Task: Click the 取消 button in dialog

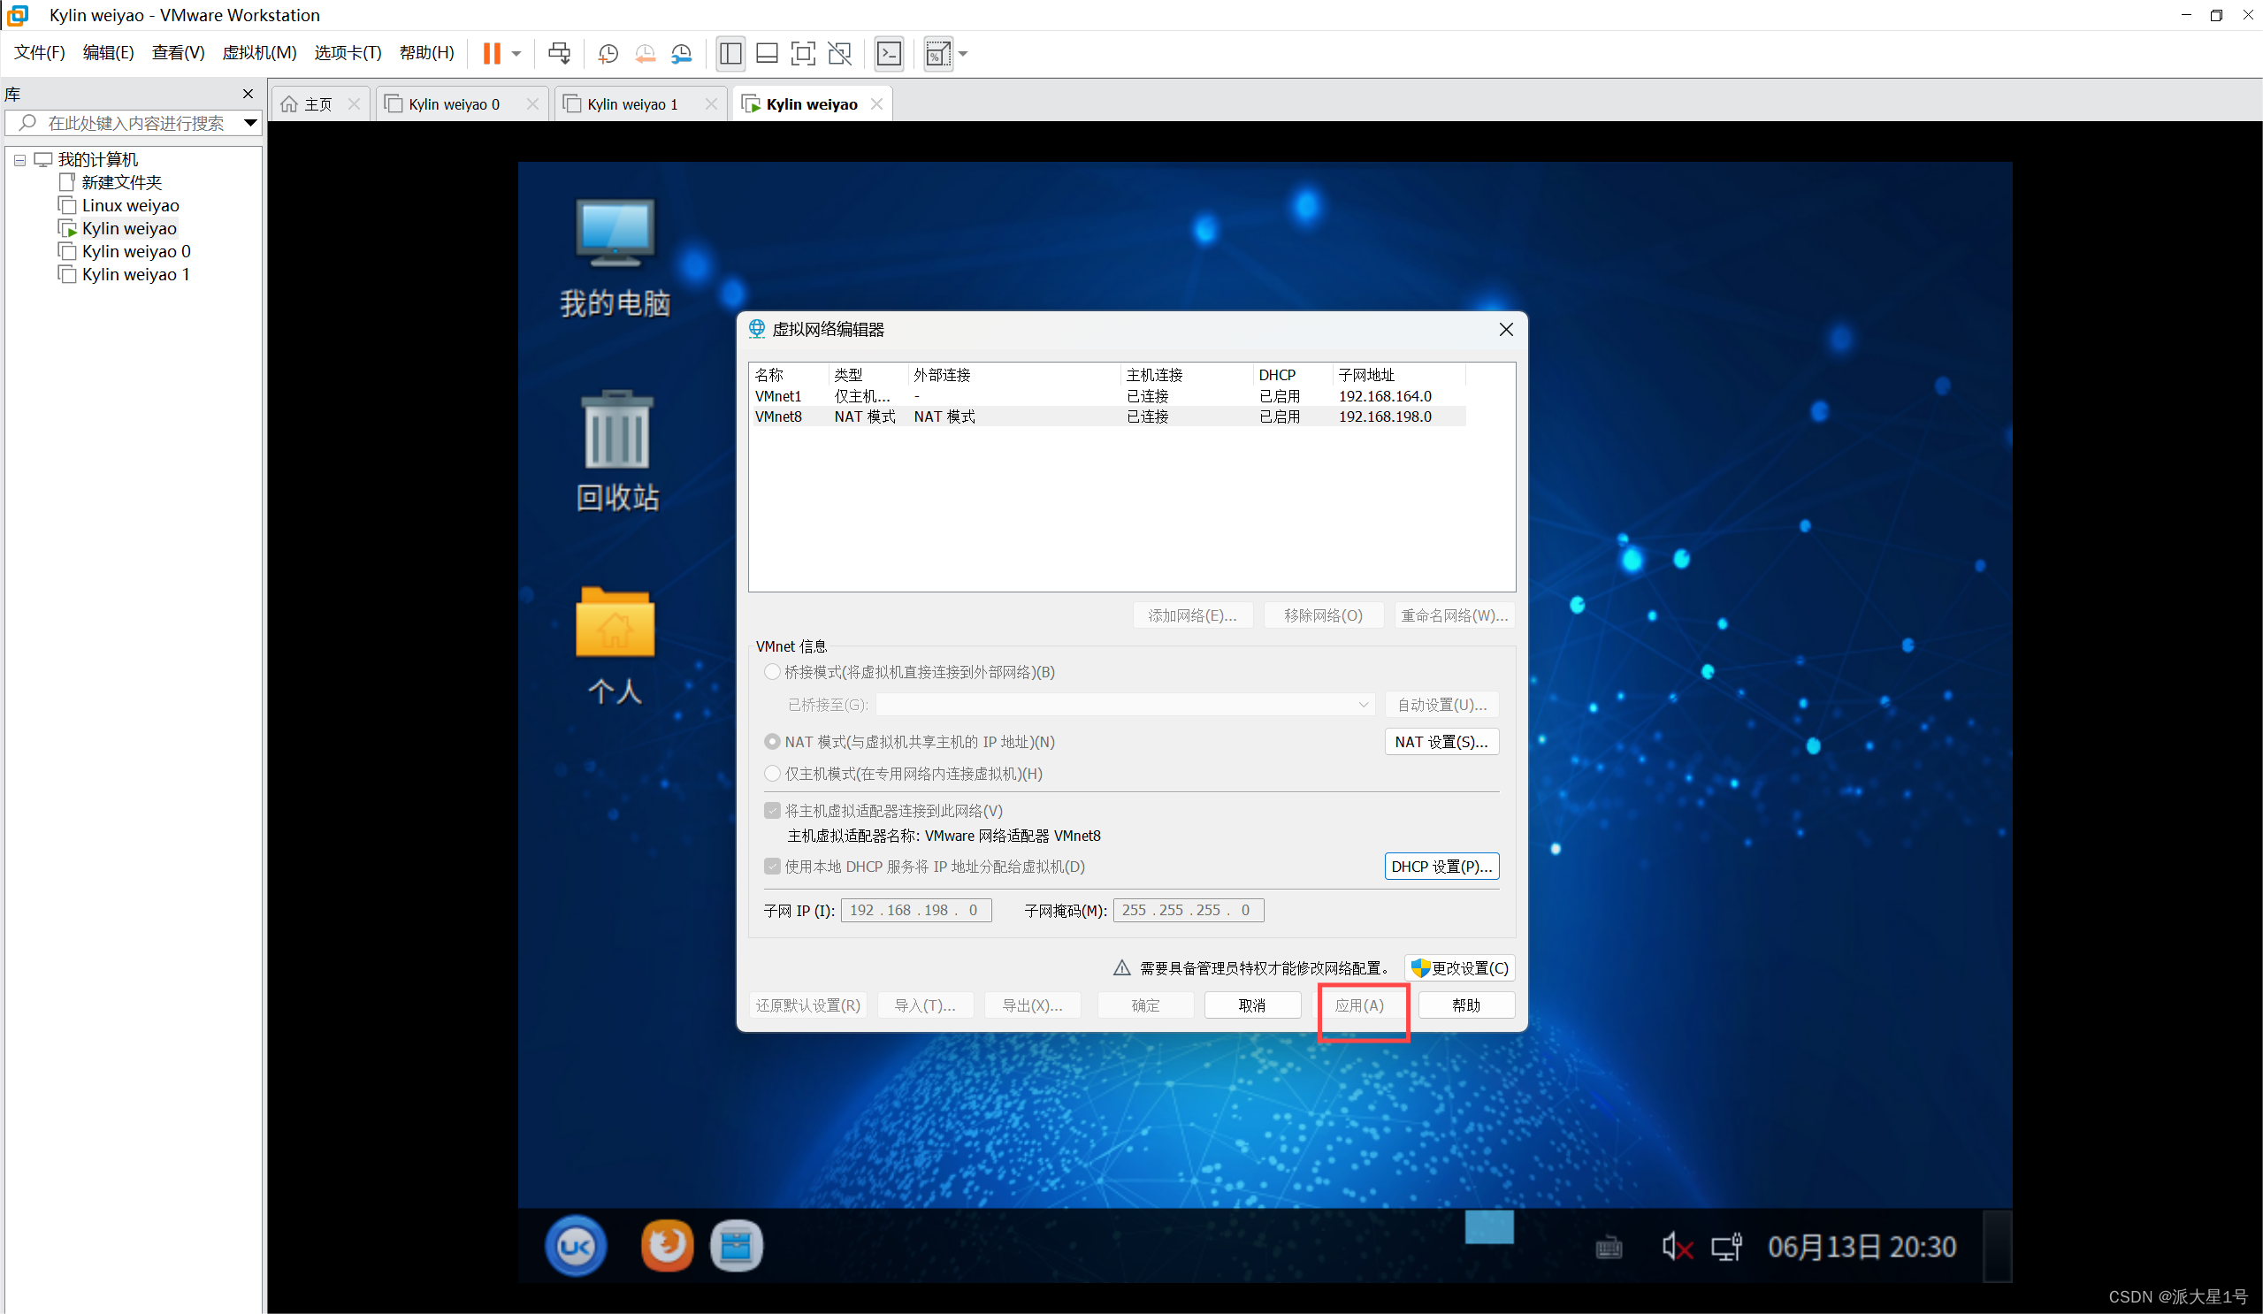Action: 1251,1005
